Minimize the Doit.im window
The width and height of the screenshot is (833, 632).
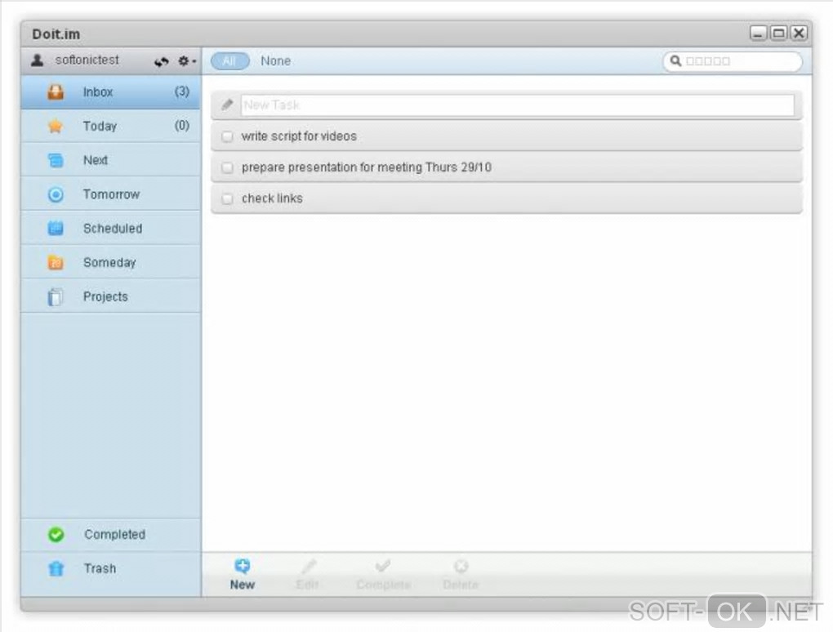point(758,33)
